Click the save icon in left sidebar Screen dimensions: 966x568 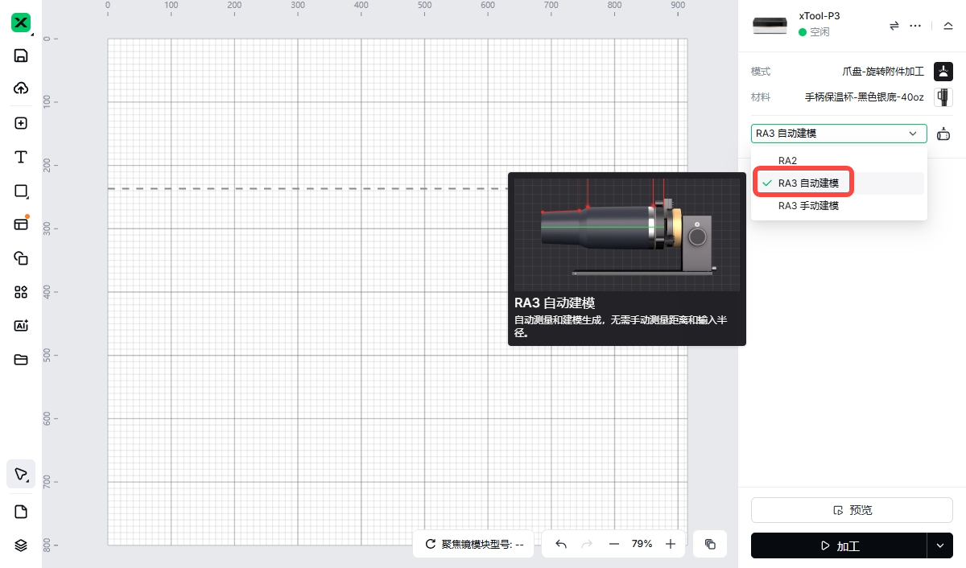point(21,56)
